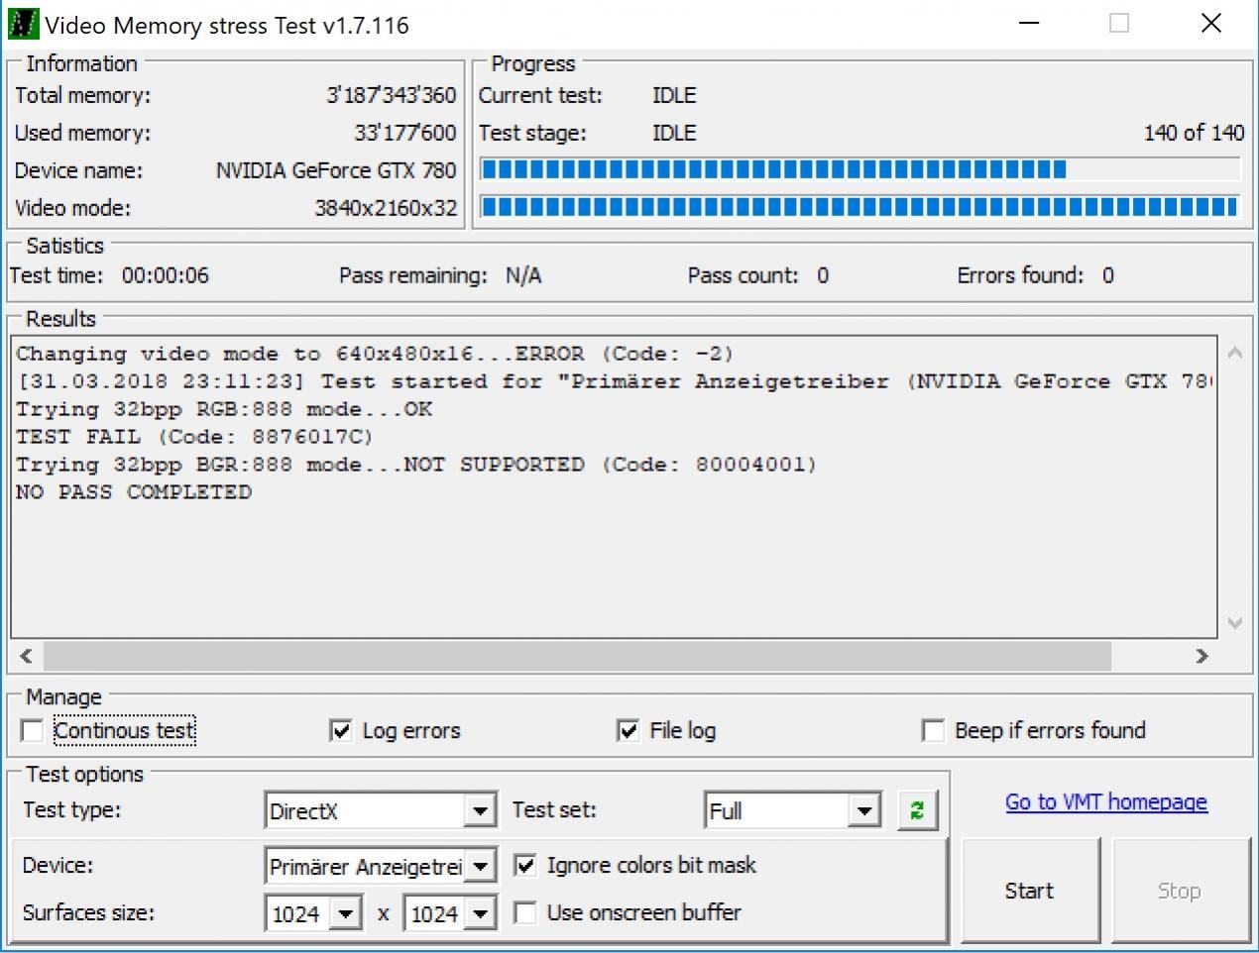Click the upper test progress bar
The width and height of the screenshot is (1259, 953).
click(859, 169)
